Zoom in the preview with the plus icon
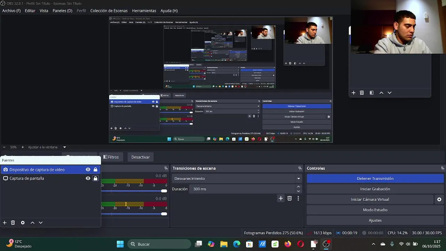446x251 pixels. (23, 147)
